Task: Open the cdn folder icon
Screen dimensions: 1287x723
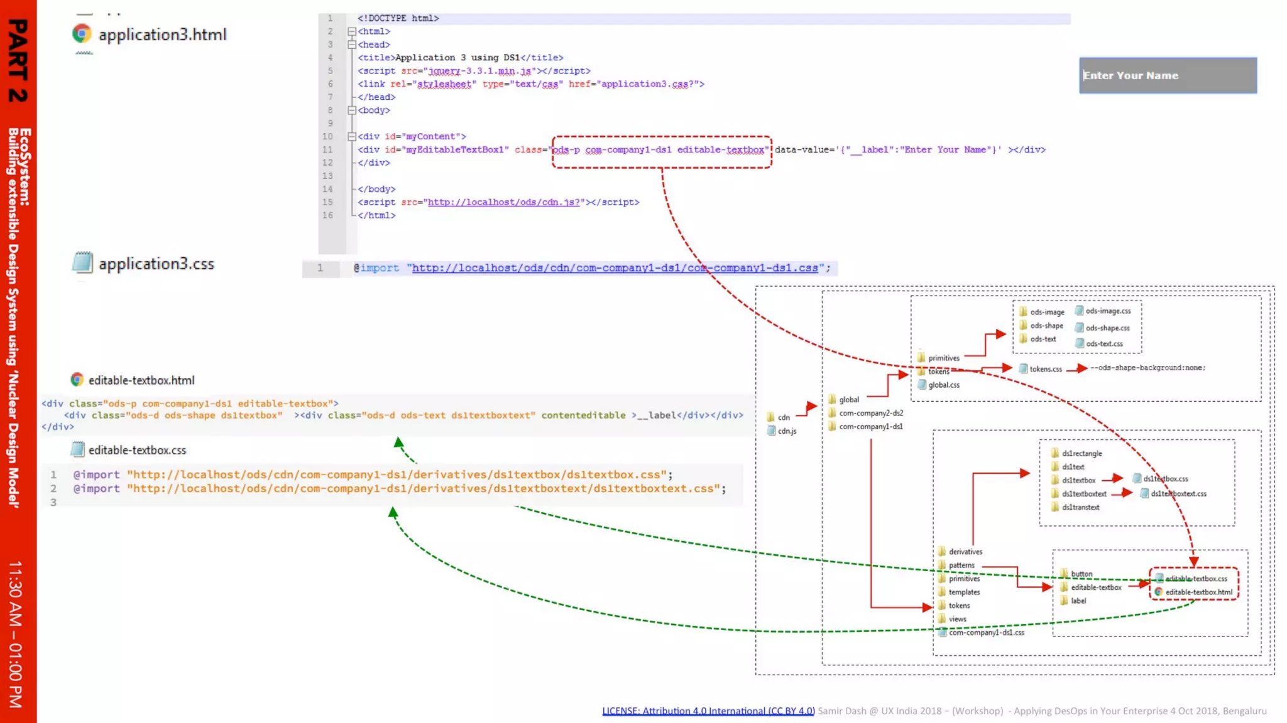Action: tap(771, 417)
